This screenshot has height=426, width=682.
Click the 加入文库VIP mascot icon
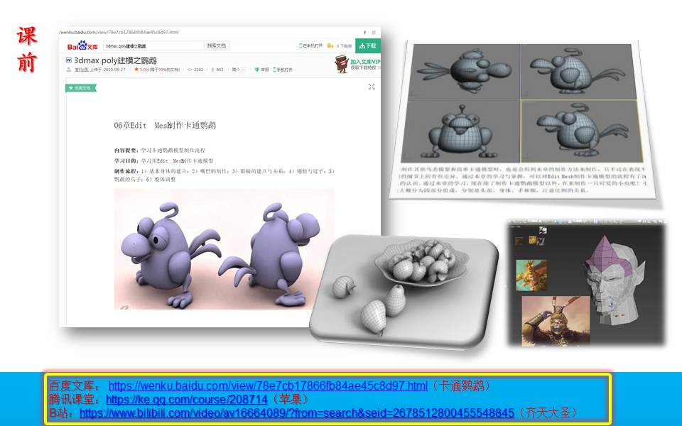[342, 65]
